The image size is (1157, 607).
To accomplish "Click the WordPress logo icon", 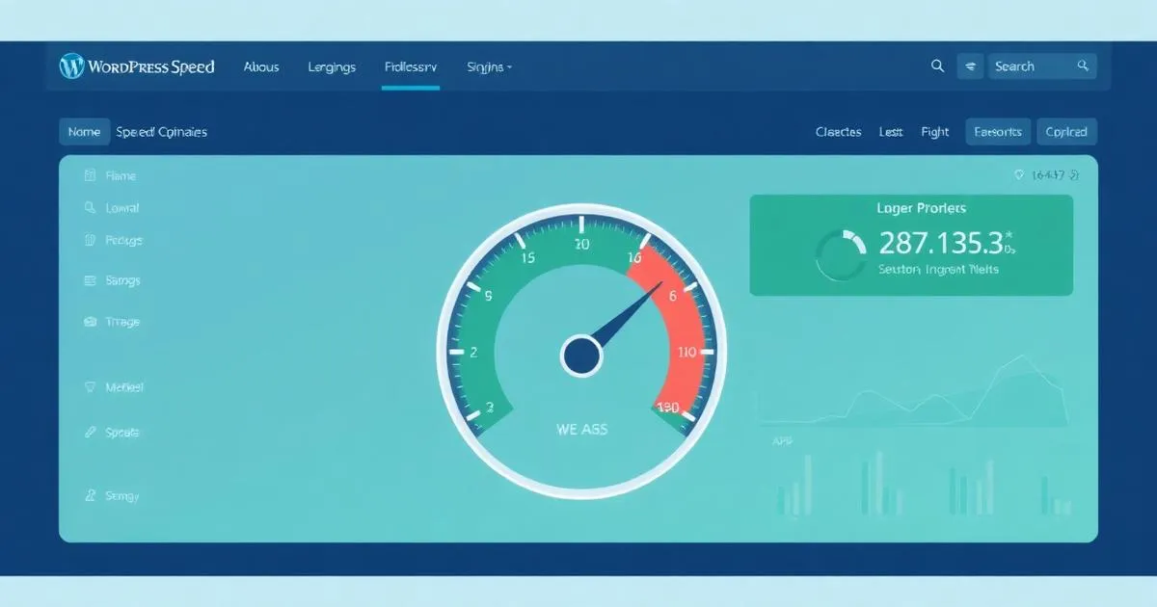I will [71, 66].
